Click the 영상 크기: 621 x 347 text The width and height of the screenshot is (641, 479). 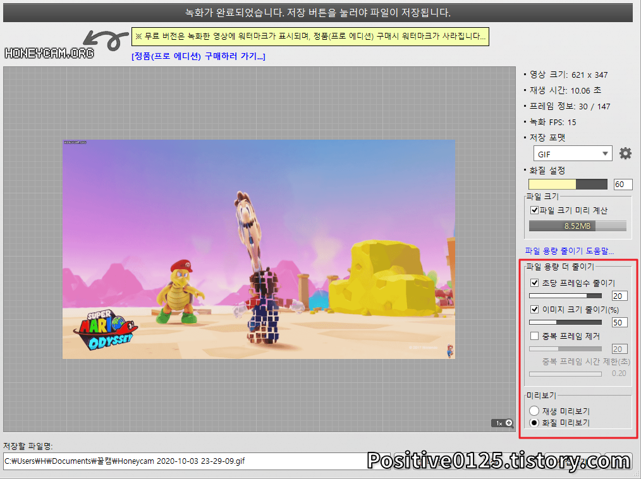569,75
